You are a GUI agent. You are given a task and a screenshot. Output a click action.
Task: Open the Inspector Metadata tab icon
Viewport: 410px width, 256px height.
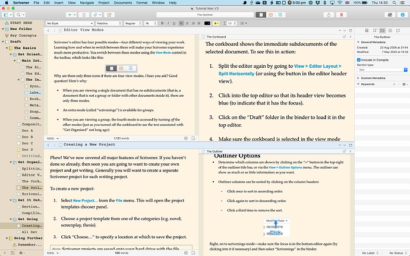click(382, 31)
